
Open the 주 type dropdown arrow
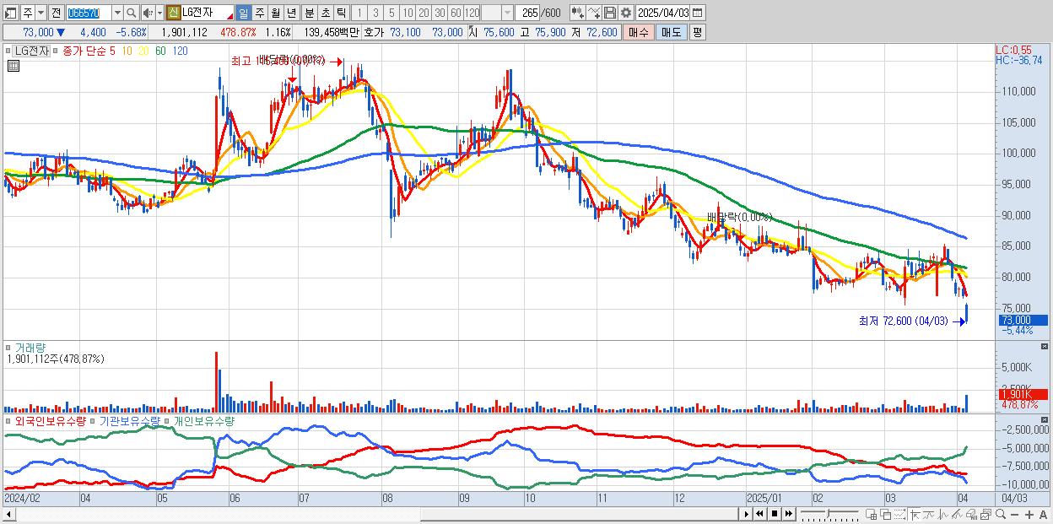click(x=40, y=13)
